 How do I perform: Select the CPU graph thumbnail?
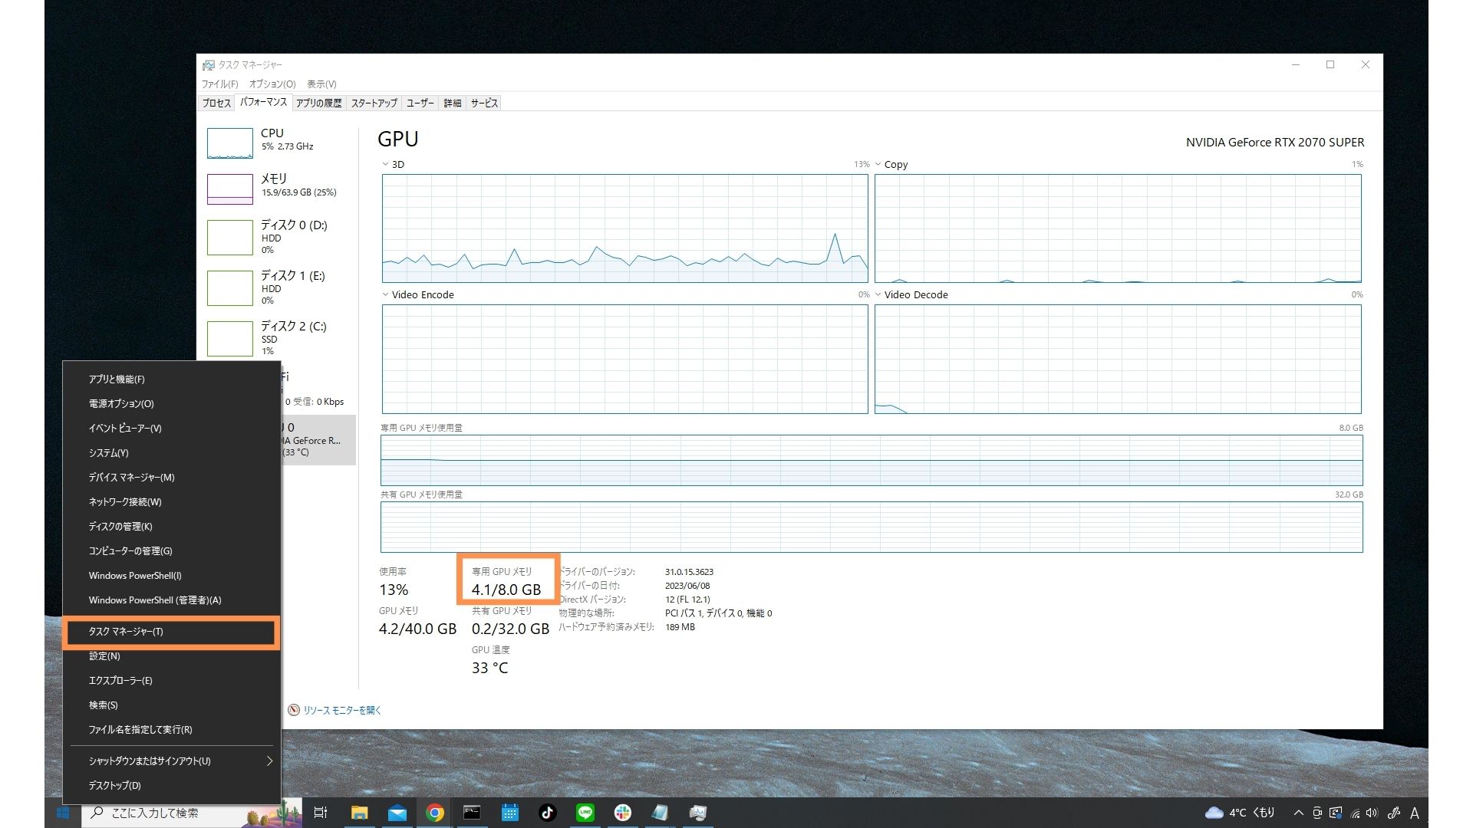tap(229, 143)
